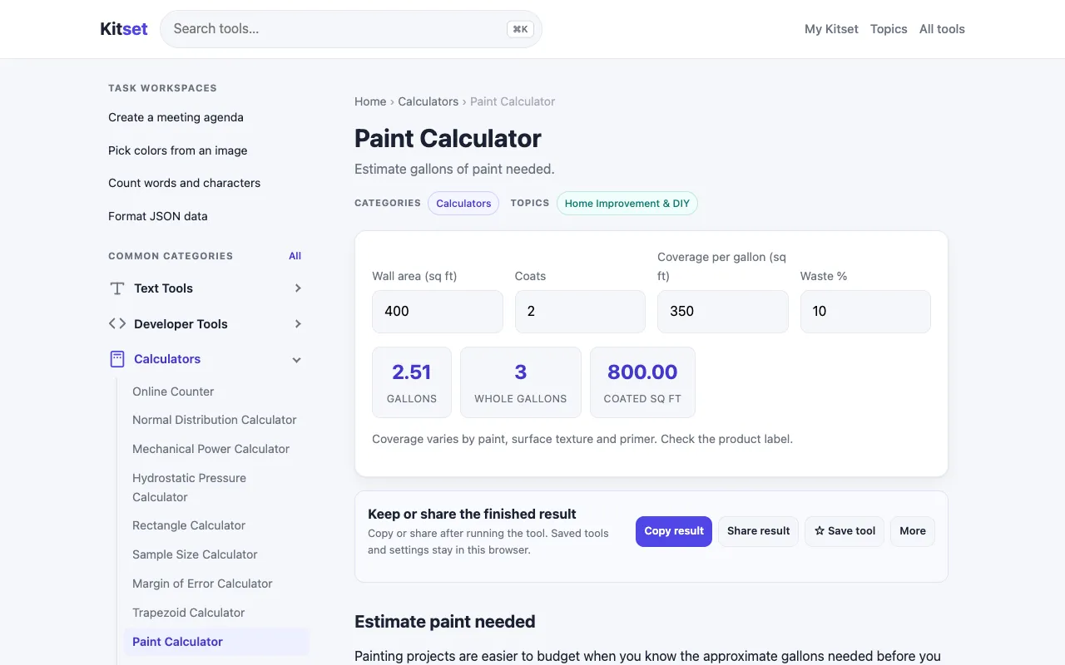Click the coverage varies note text
Viewport: 1065px width, 665px height.
tap(582, 439)
